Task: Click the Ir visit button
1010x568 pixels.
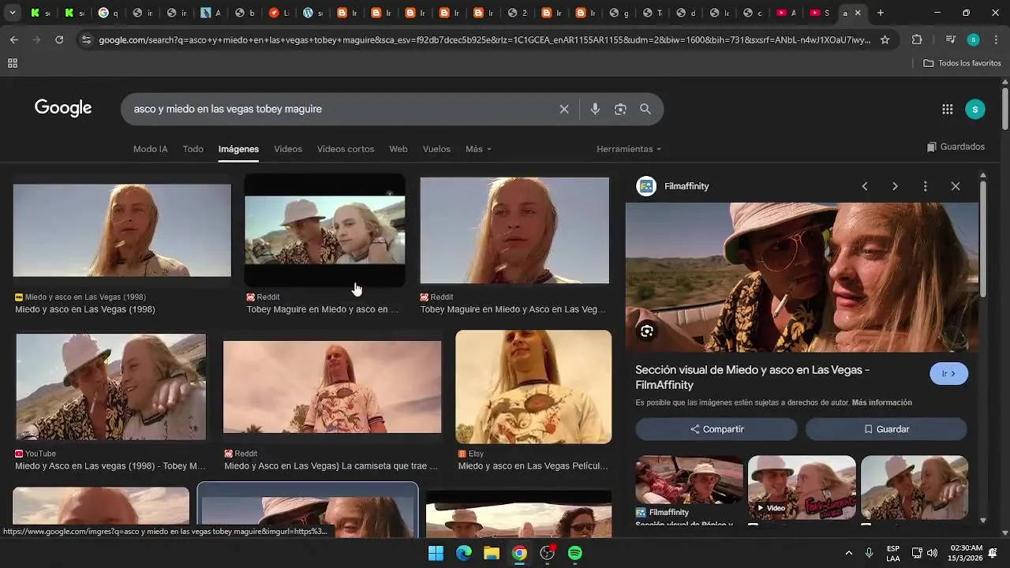Action: (948, 374)
